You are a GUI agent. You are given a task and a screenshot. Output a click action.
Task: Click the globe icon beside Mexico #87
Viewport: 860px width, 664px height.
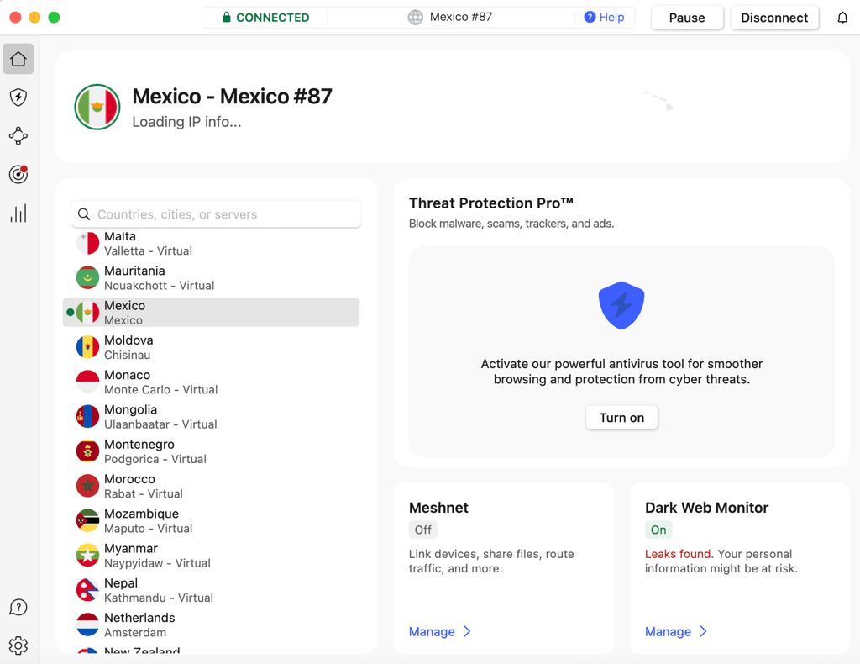pos(415,17)
